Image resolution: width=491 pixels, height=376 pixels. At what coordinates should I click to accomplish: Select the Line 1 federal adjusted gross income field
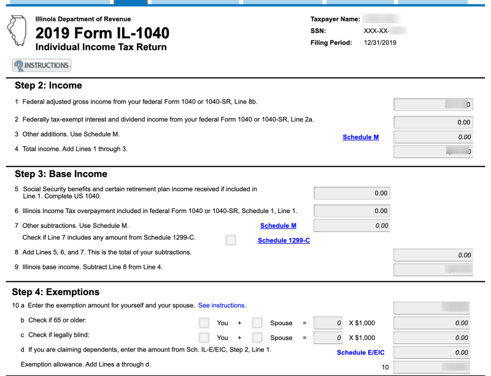click(433, 104)
